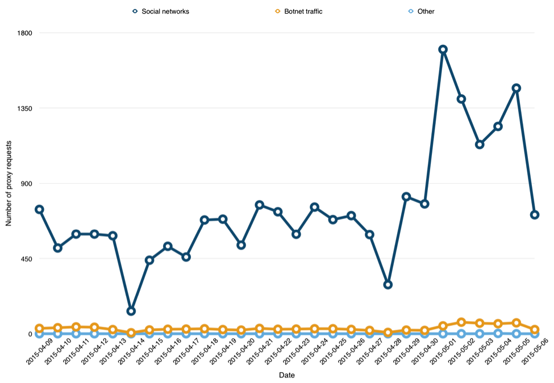Click the light blue Other legend marker

point(411,11)
